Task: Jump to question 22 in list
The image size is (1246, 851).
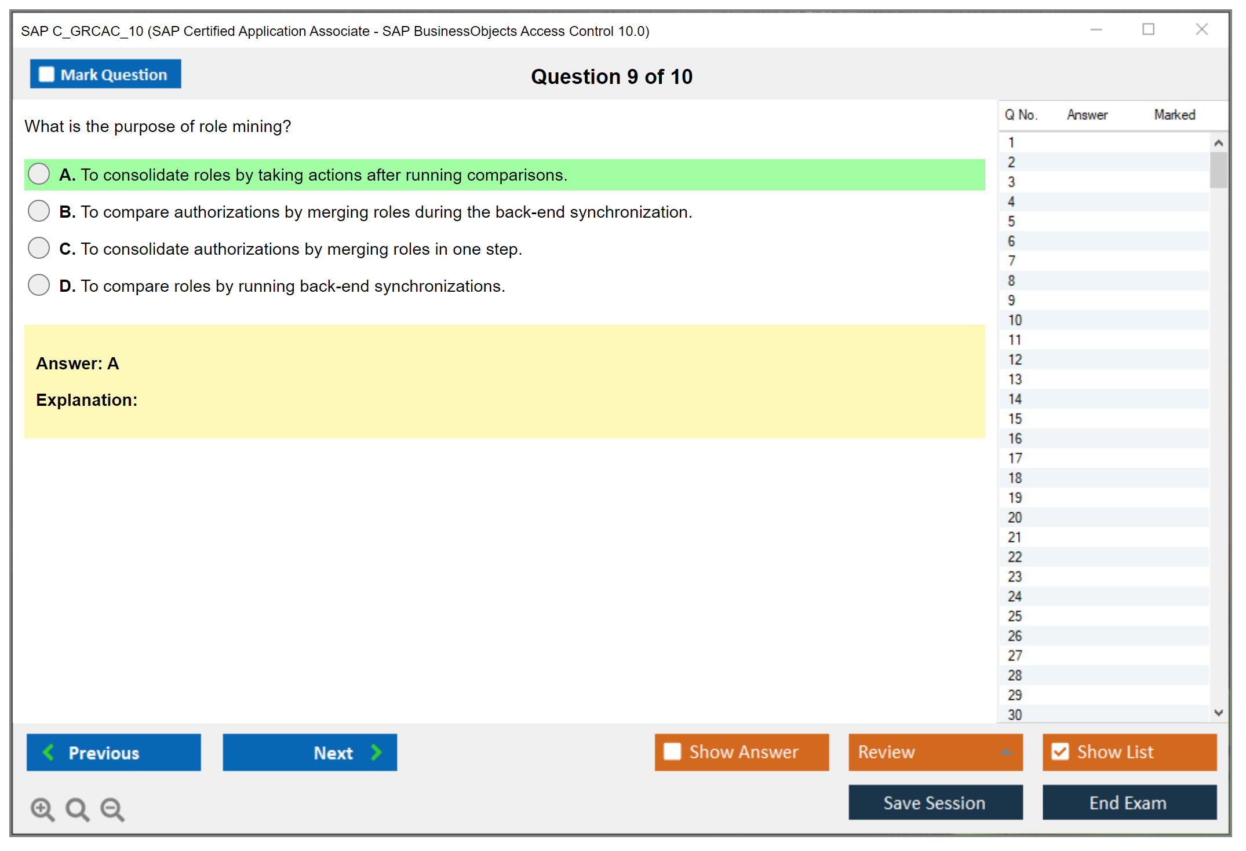Action: pos(1015,557)
